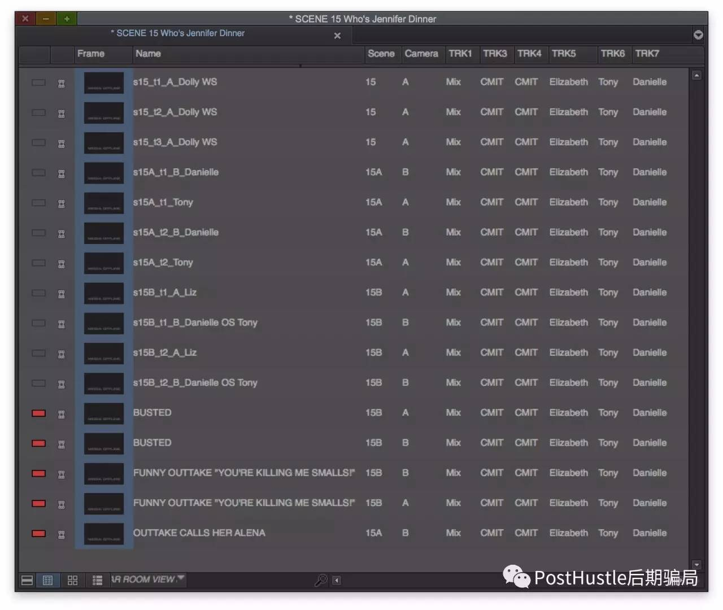Select thumbnail of FUNNY OUTTAKE camera B
723x610 pixels.
[104, 474]
